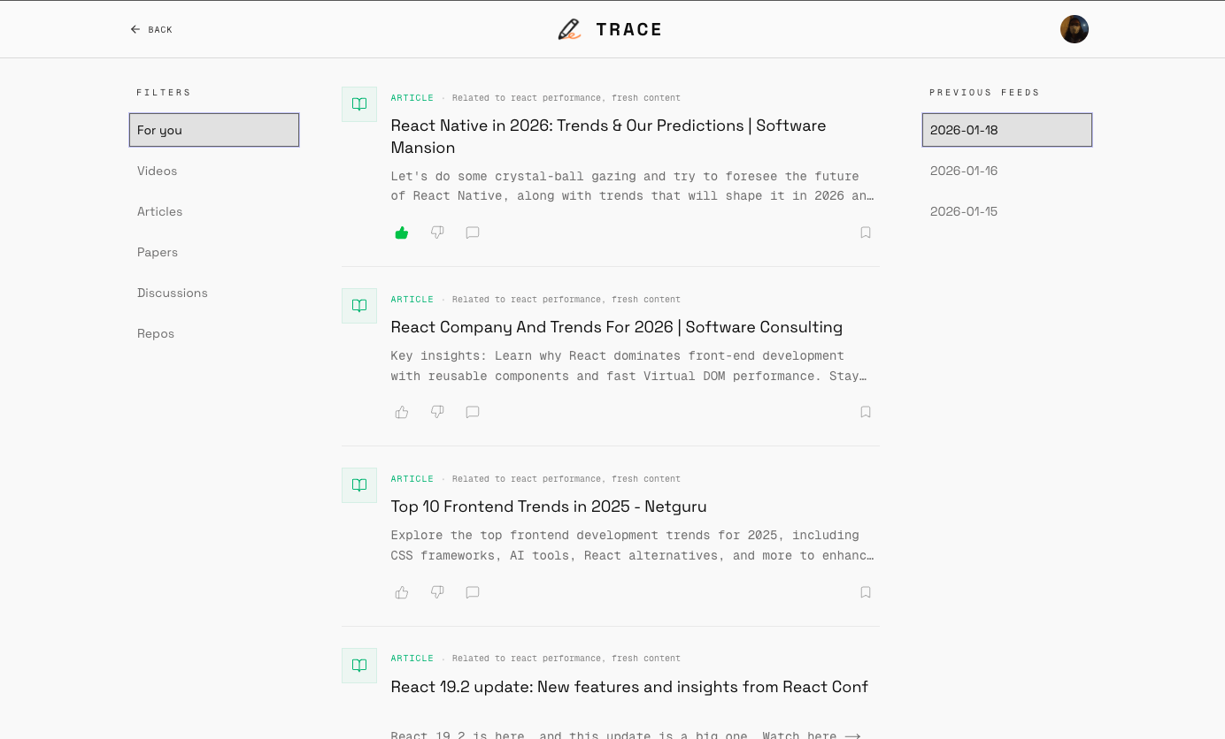Click thumbs up on "React Company And Trends" article
Image resolution: width=1225 pixels, height=739 pixels.
click(x=401, y=412)
